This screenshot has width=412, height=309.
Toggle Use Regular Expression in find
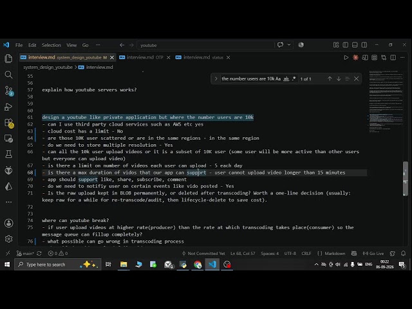[x=294, y=79]
